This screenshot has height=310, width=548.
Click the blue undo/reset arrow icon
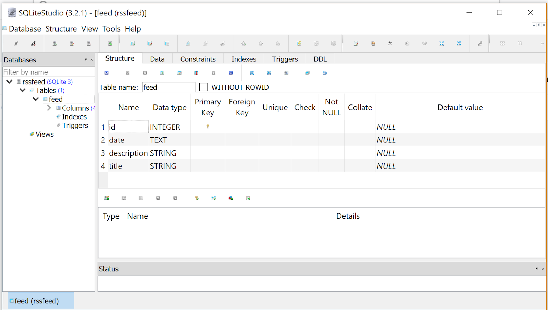click(325, 73)
